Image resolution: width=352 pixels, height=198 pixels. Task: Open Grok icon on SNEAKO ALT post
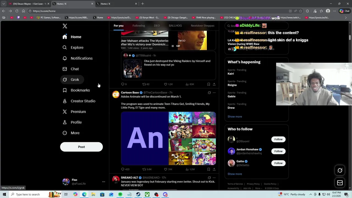tap(209, 178)
